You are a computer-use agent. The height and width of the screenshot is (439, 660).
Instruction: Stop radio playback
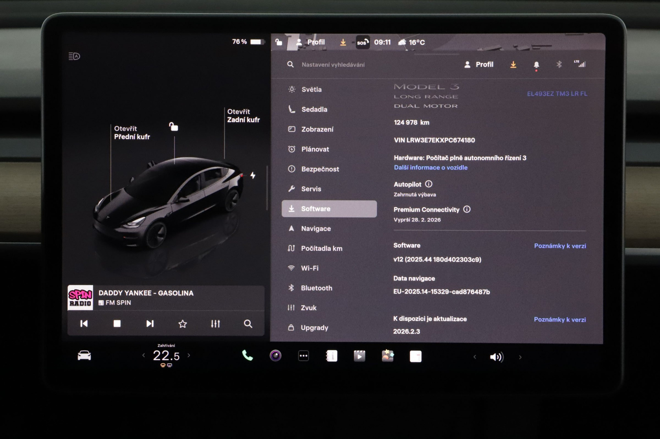click(117, 324)
